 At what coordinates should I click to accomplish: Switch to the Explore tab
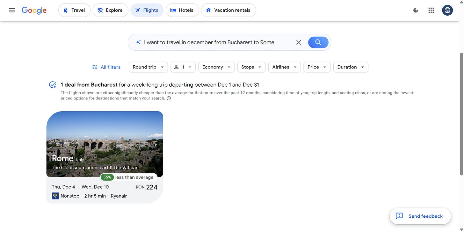point(110,10)
